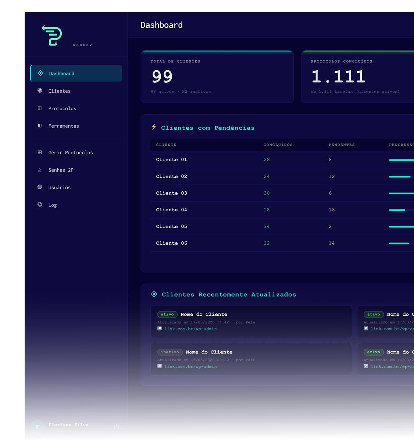This screenshot has width=414, height=441.
Task: Select the Dashboard diamond icon in sidebar
Action: 40,73
